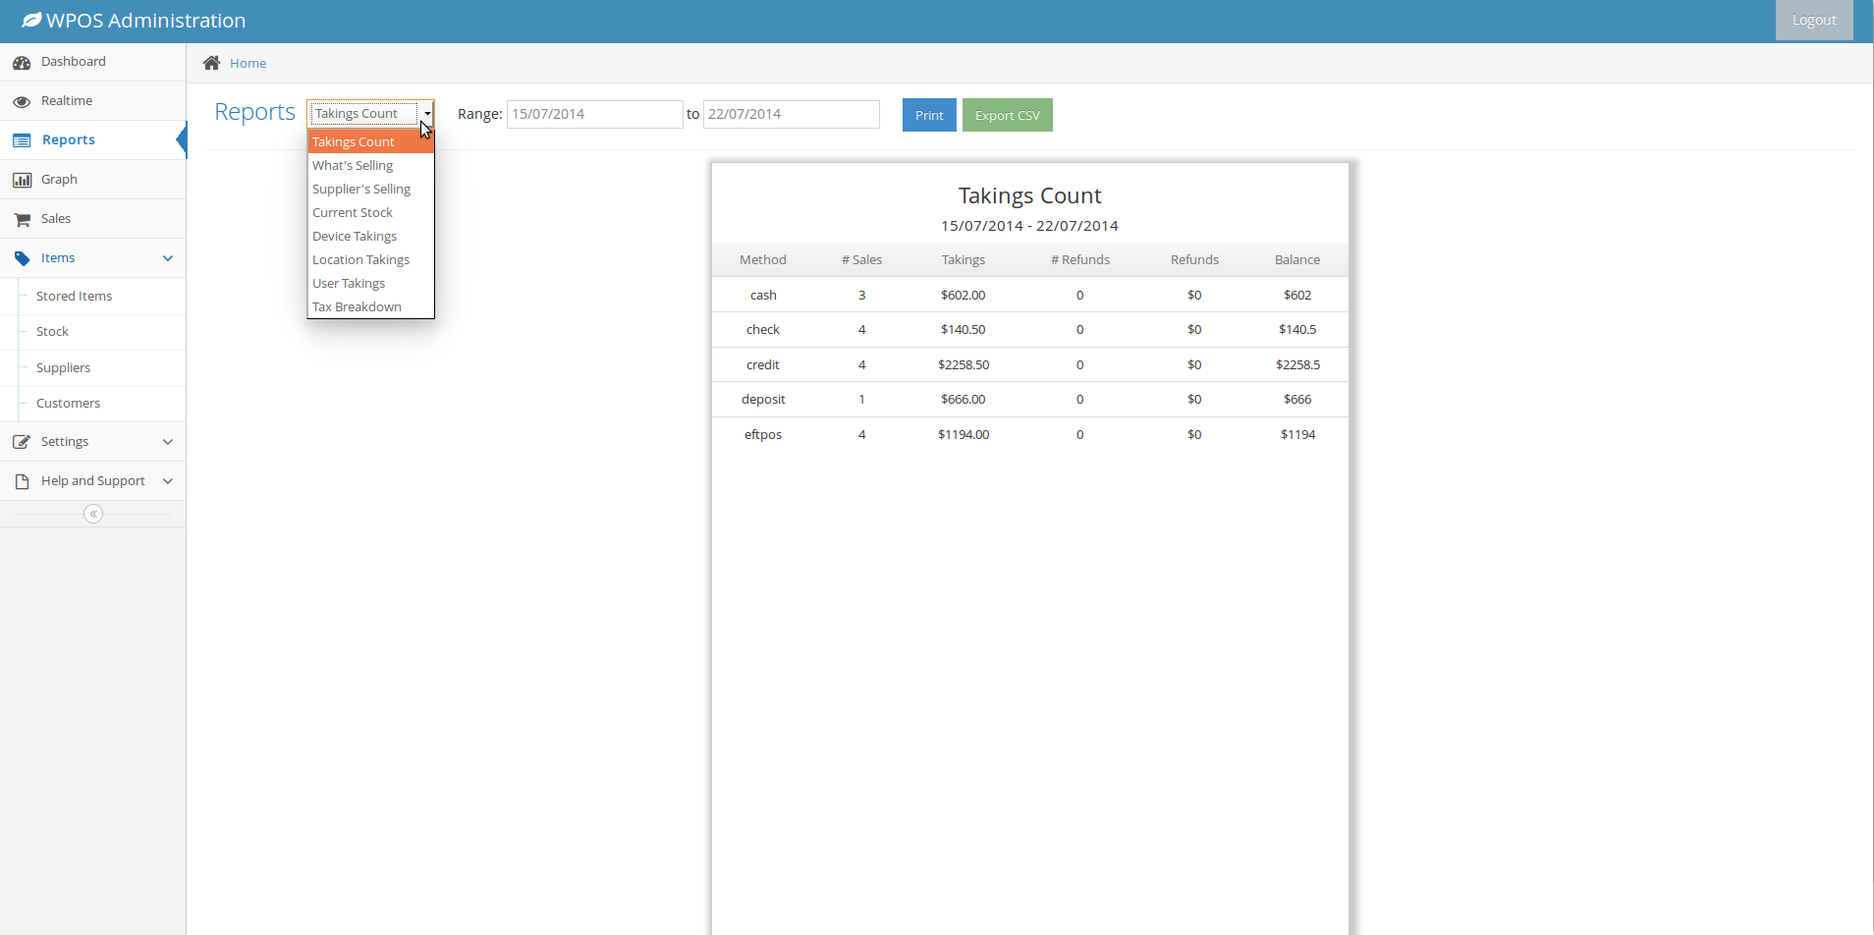Screen dimensions: 1874x935
Task: Click the Sales shopping cart icon
Action: tap(22, 220)
